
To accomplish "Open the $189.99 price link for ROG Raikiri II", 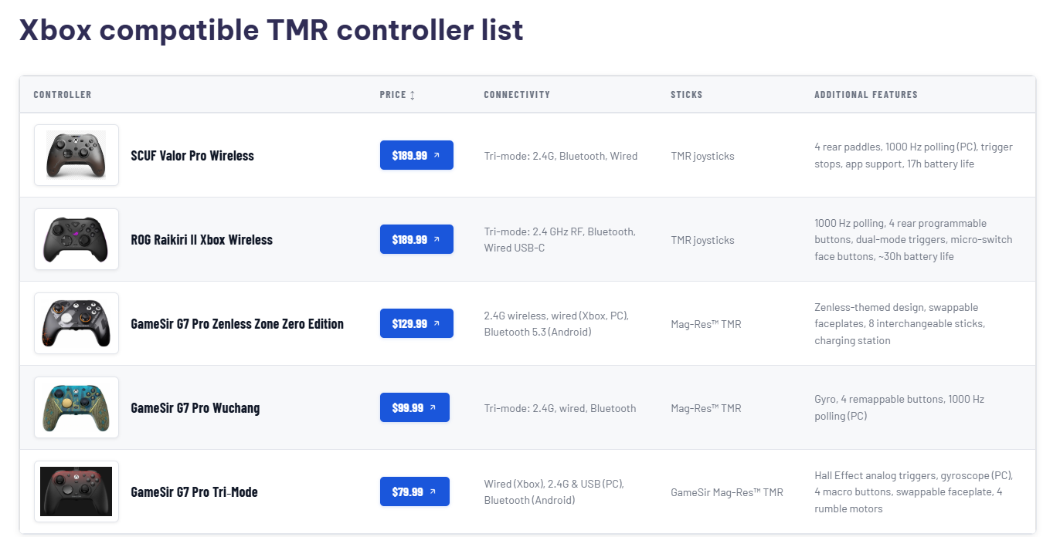I will pyautogui.click(x=416, y=239).
